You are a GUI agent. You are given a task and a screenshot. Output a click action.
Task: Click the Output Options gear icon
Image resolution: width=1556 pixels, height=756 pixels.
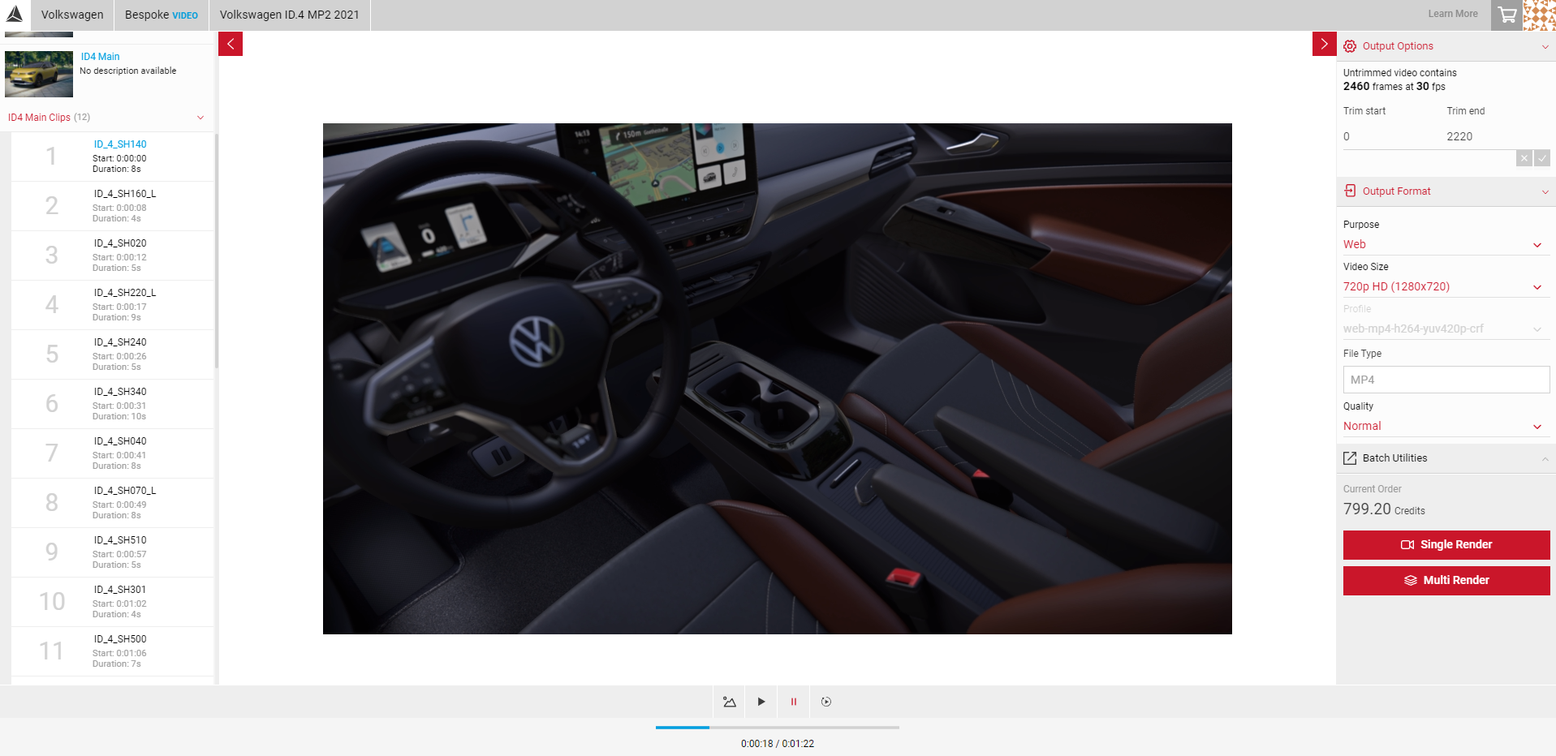tap(1350, 46)
